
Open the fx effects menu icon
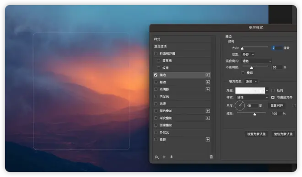tap(157, 157)
